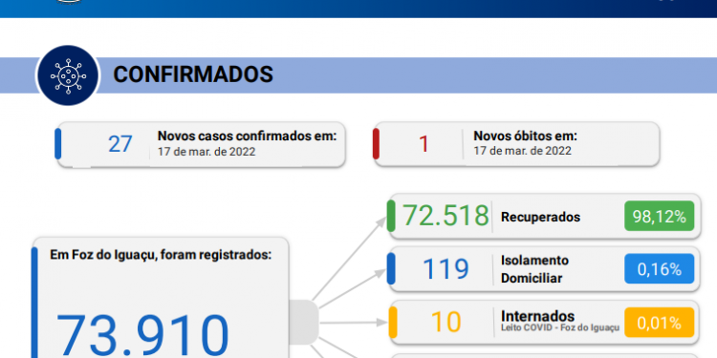Select the Recuperados label

[x=540, y=217]
